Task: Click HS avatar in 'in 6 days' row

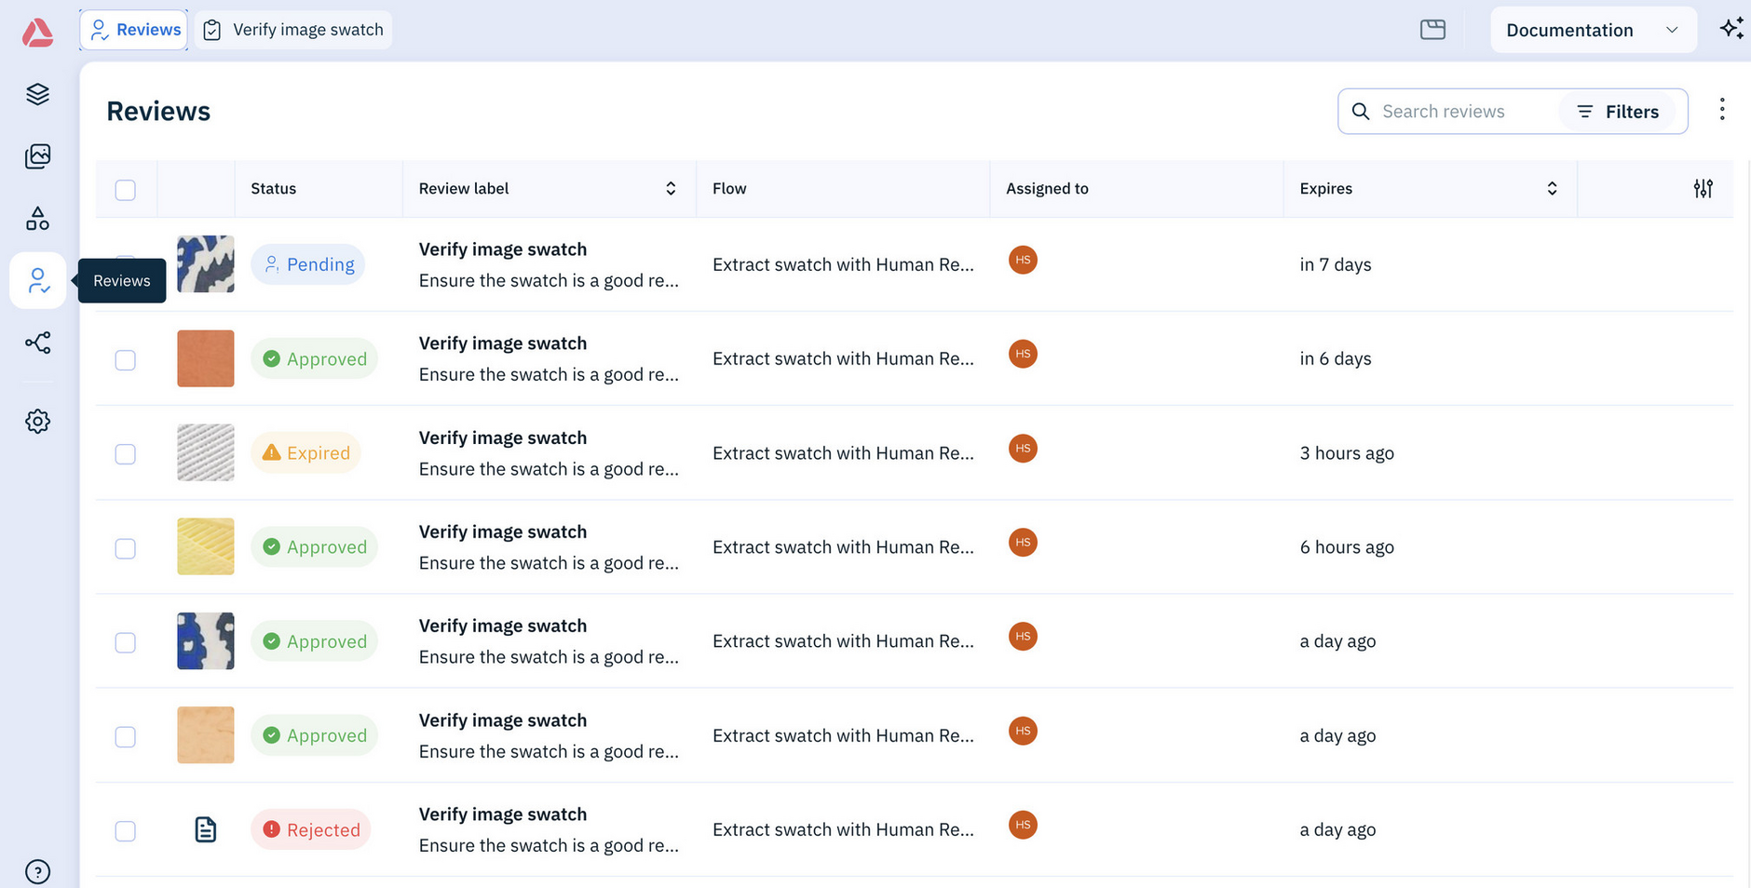Action: pos(1023,354)
